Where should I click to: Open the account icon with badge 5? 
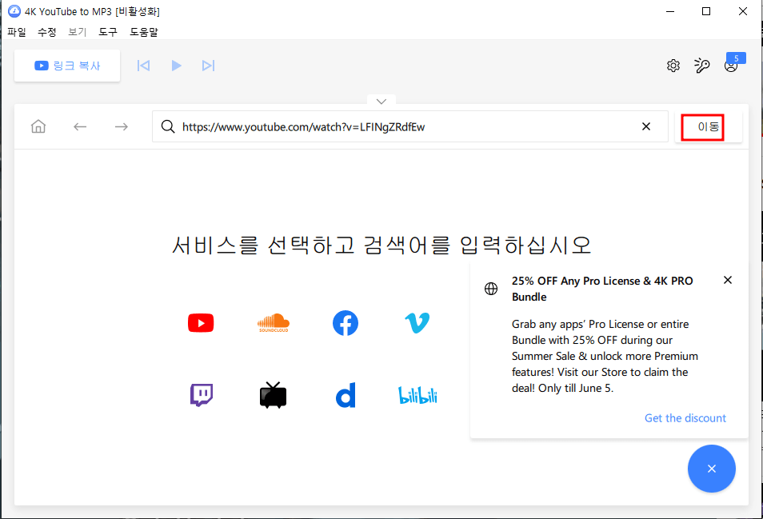point(731,66)
